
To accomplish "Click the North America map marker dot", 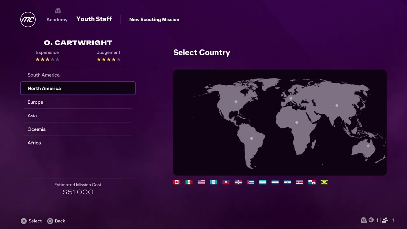I will (236, 102).
